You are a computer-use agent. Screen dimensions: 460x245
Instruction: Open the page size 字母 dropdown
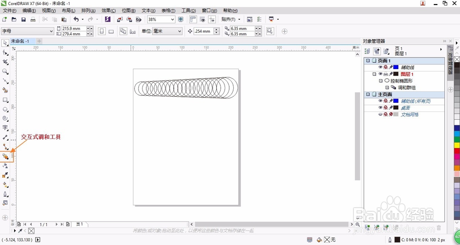[x=52, y=31]
